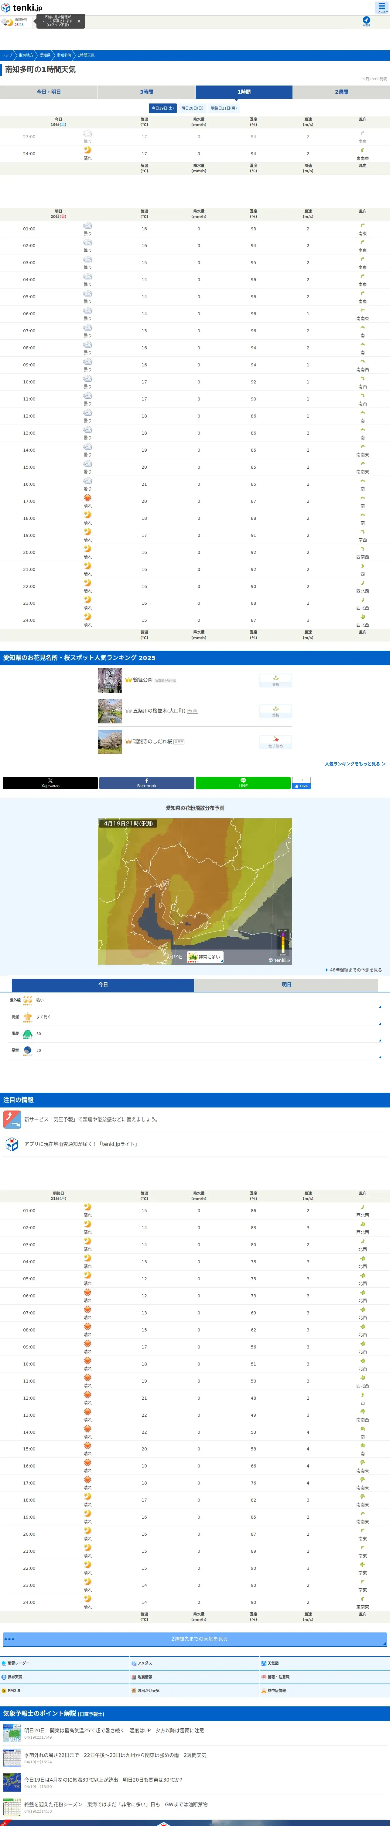Viewport: 390px width, 1826px height.
Task: Open the 星空 starry sky index row
Action: tap(195, 1051)
